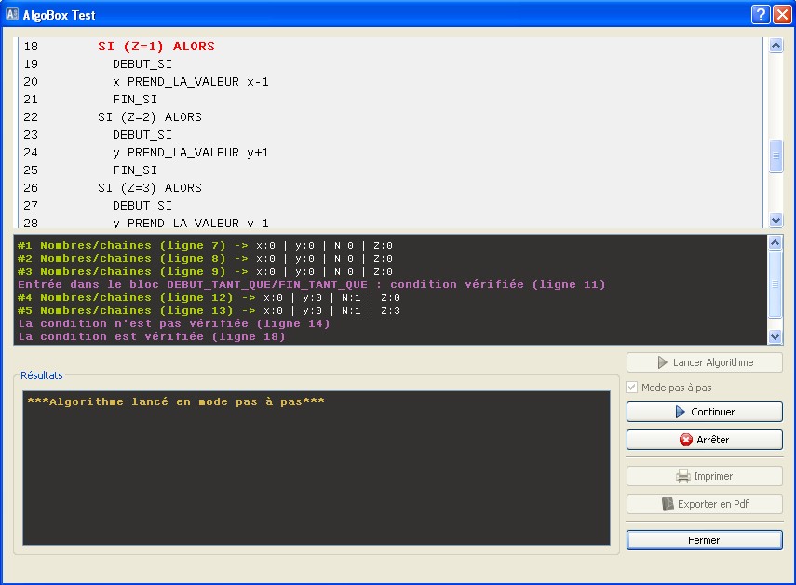Viewport: 796px width, 585px height.
Task: Click line SI (Z=3) ALORS
Action: [x=150, y=188]
